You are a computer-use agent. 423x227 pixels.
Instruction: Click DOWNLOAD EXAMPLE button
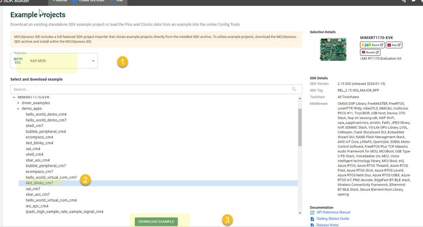[x=156, y=221]
